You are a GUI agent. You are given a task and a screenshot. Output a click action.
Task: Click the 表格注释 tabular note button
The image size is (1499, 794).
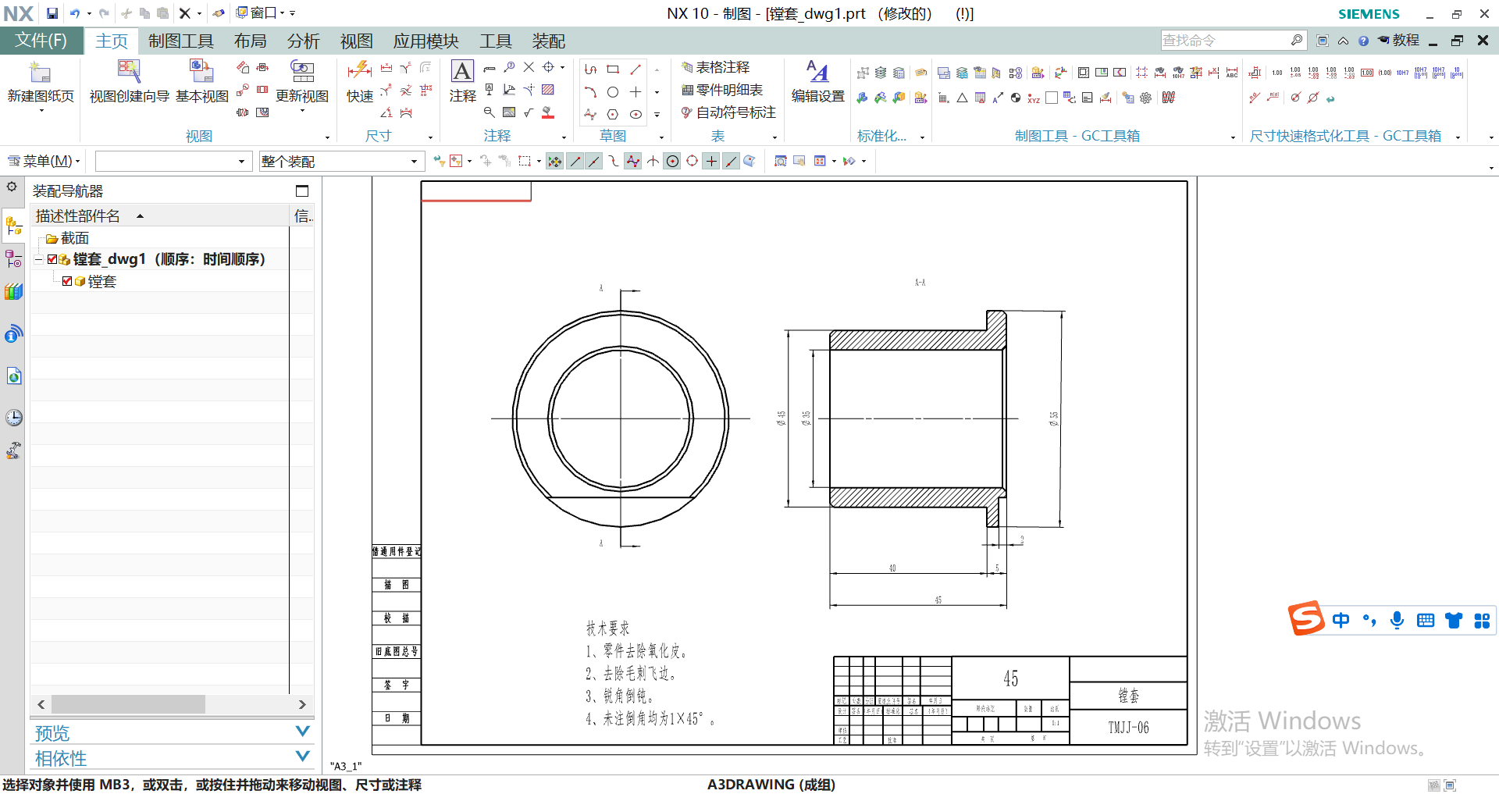point(715,67)
